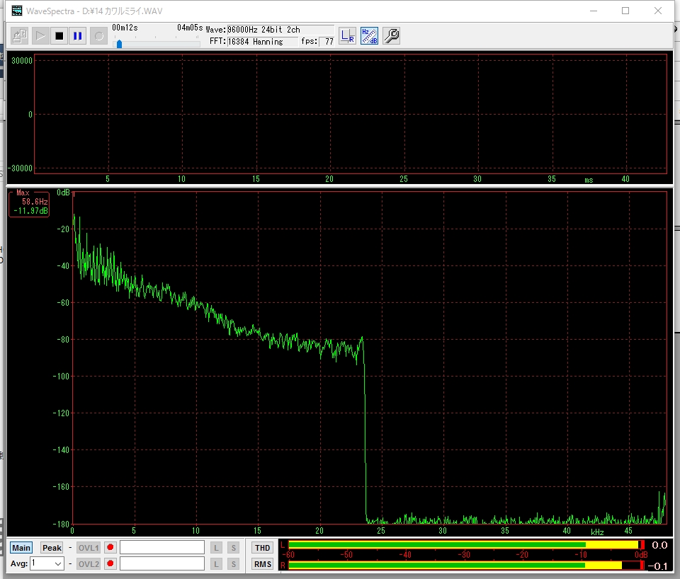Open settings with the wrench icon
The width and height of the screenshot is (680, 579).
(391, 36)
